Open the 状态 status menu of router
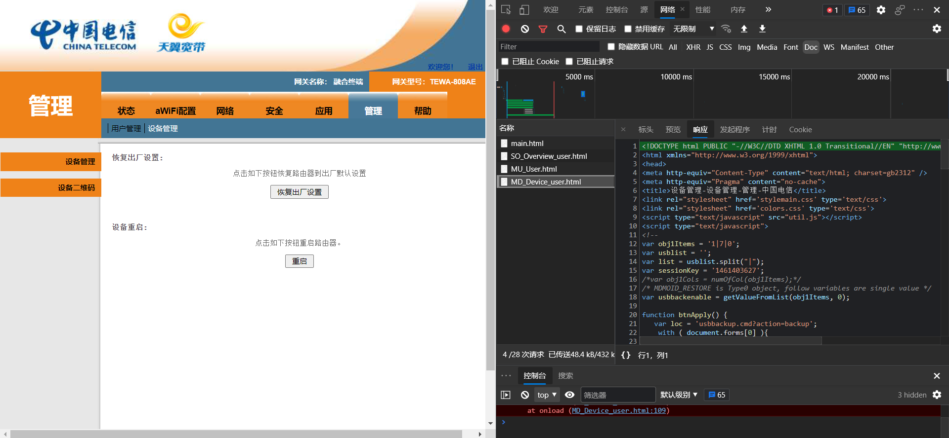 point(126,111)
